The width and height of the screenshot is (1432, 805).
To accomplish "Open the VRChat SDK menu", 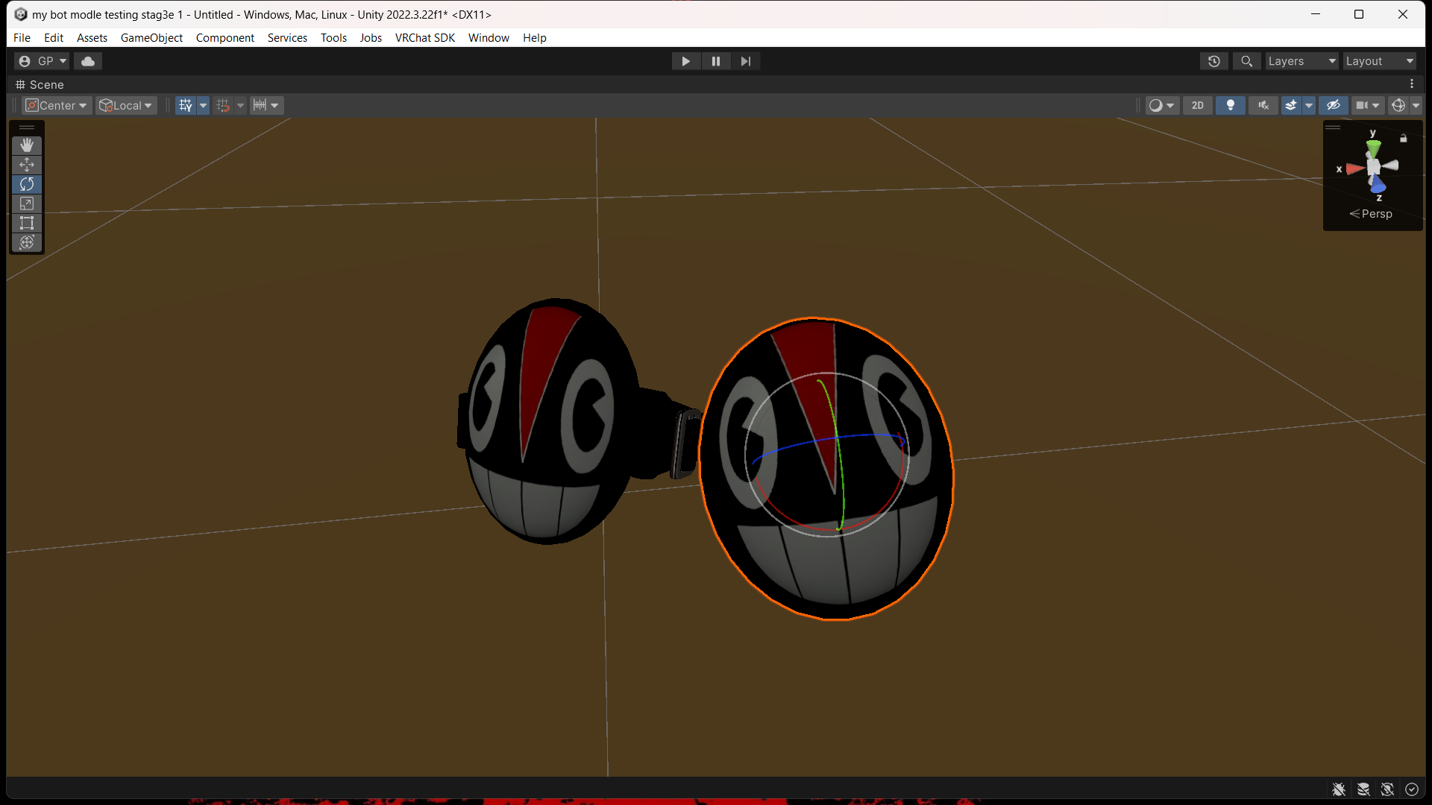I will click(424, 37).
